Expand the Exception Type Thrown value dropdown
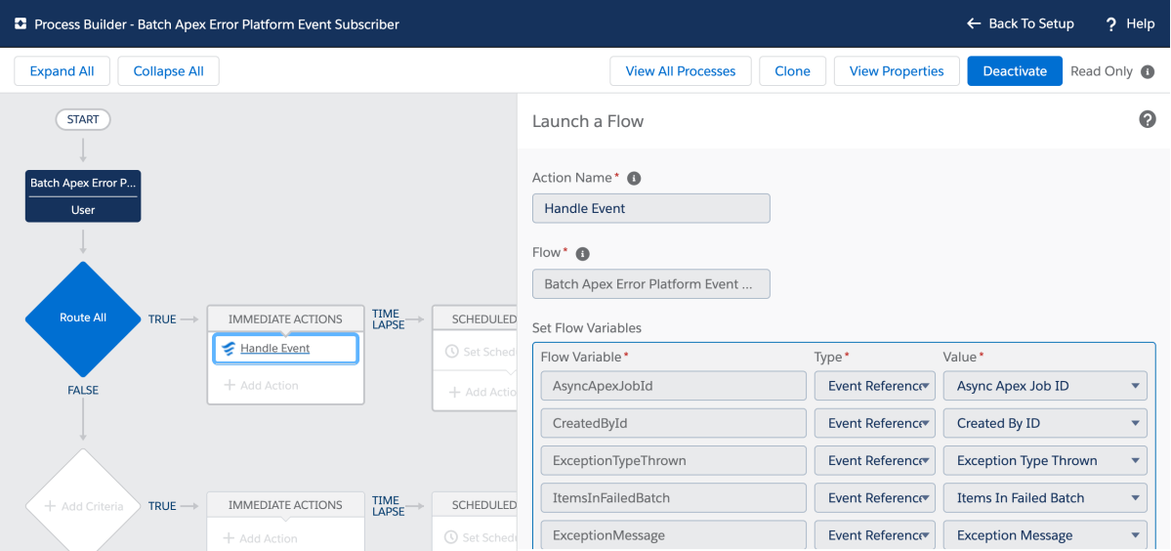The image size is (1171, 551). (1044, 460)
